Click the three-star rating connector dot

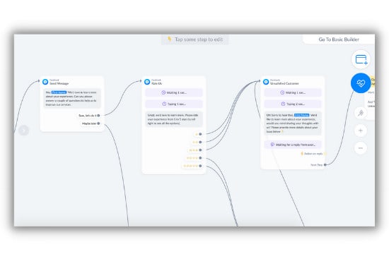point(200,150)
